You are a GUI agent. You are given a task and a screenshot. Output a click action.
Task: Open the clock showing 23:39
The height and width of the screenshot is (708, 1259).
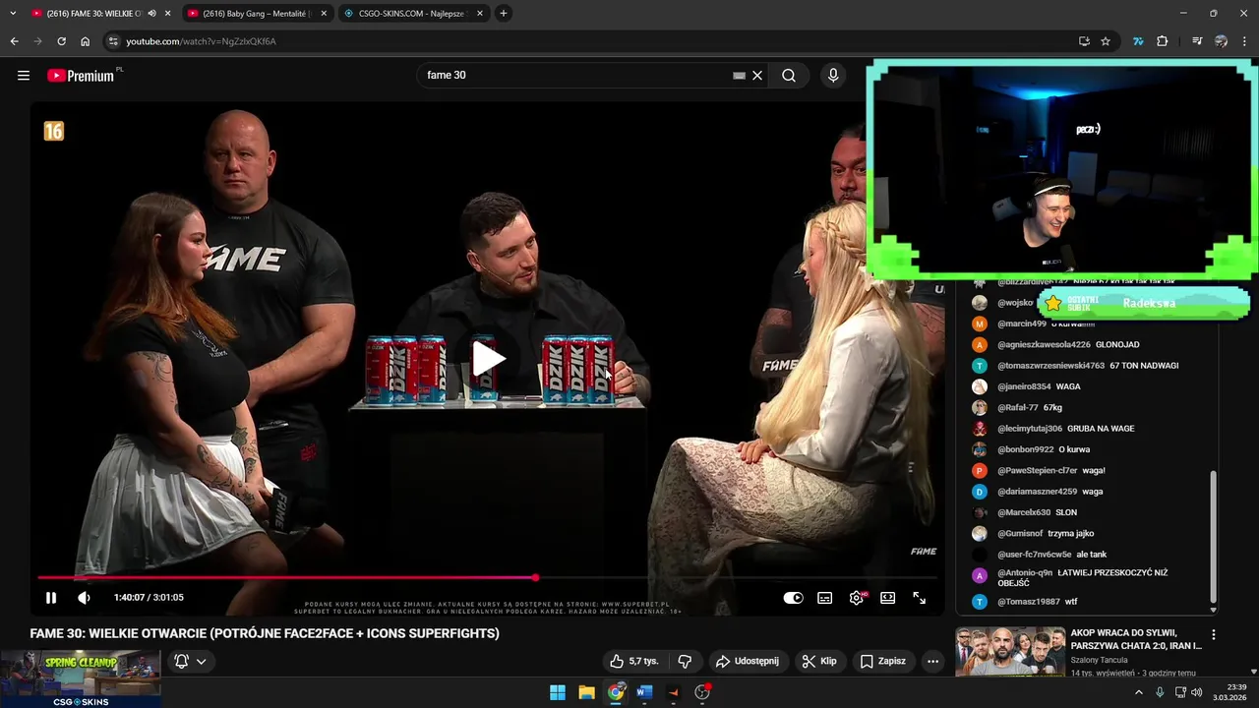point(1230,692)
